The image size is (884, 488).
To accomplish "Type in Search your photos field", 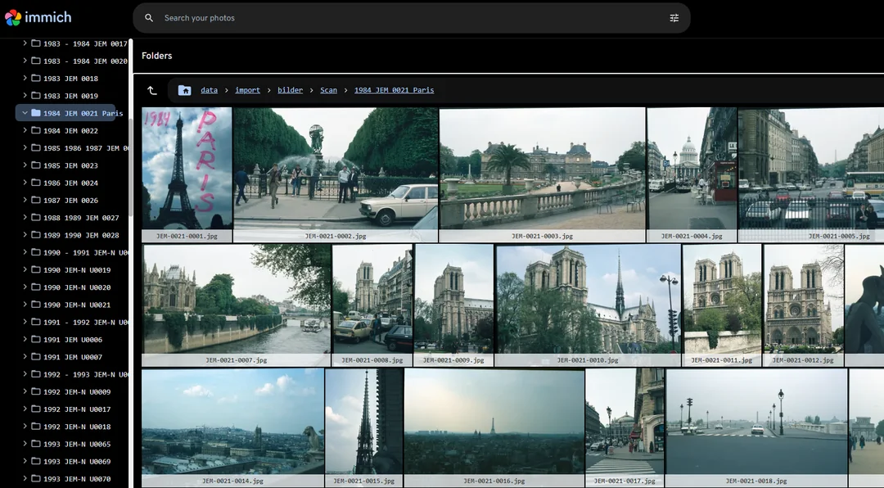I will point(409,18).
